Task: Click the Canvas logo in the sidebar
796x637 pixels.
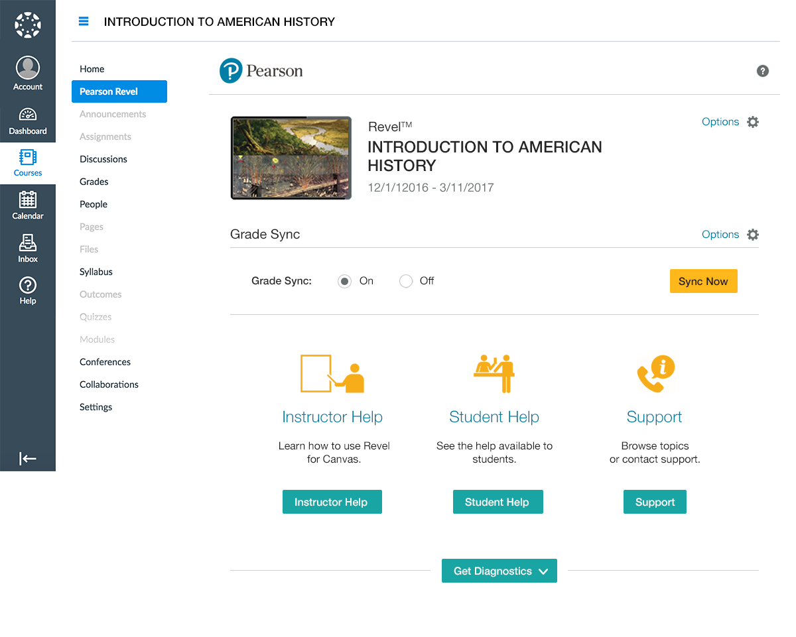Action: click(x=28, y=25)
